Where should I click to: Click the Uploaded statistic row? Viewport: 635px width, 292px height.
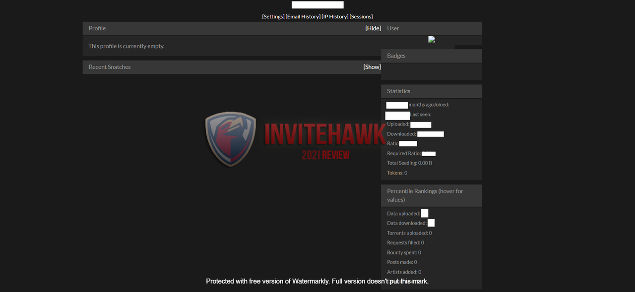409,124
